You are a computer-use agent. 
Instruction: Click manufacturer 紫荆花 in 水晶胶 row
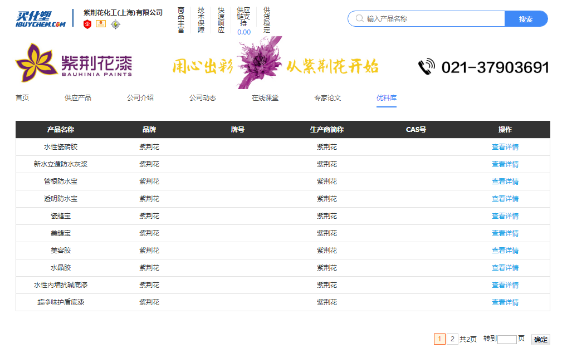tap(327, 268)
